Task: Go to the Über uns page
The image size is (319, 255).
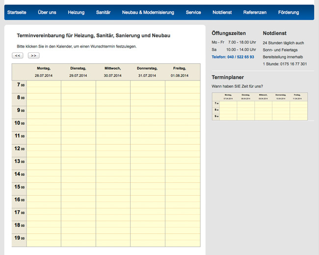Action: [x=47, y=12]
